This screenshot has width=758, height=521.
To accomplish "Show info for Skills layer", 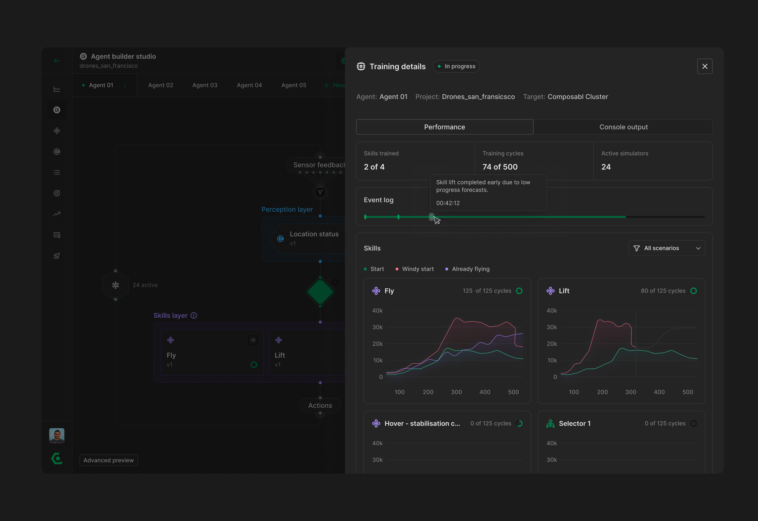I will click(194, 316).
